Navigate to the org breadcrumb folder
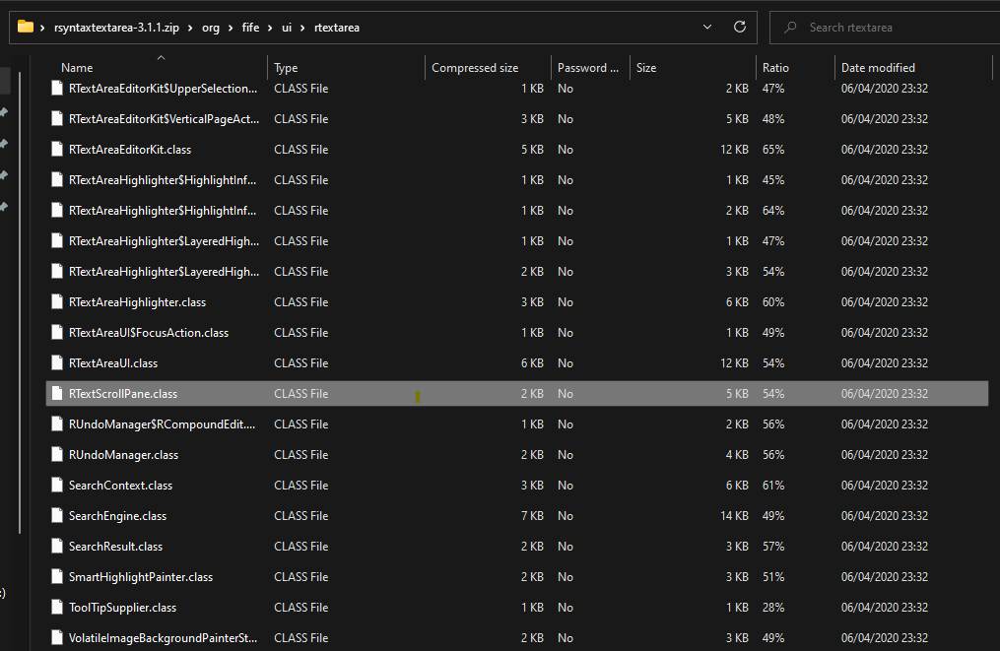Screen dimensions: 1000x651 tap(211, 28)
